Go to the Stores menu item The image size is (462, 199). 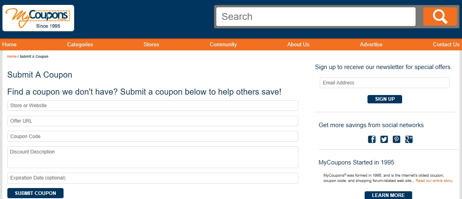(x=151, y=45)
